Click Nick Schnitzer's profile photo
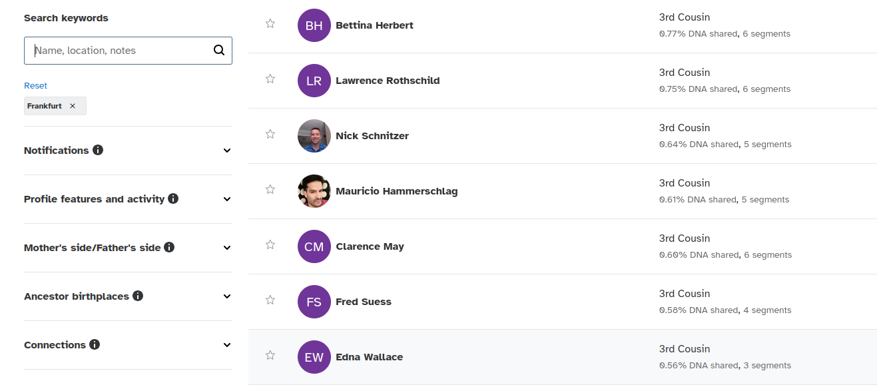877x385 pixels. [x=314, y=136]
